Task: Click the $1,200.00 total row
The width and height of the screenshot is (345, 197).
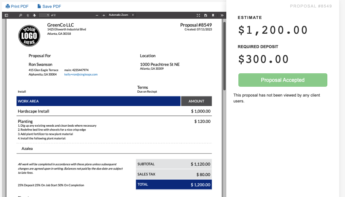Action: [174, 185]
